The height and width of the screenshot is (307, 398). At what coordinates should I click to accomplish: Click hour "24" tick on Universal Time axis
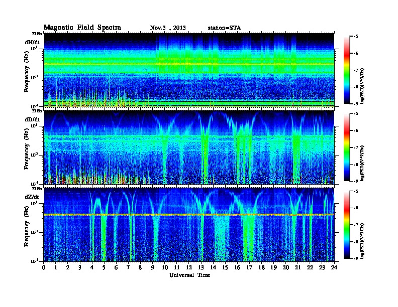coord(334,268)
